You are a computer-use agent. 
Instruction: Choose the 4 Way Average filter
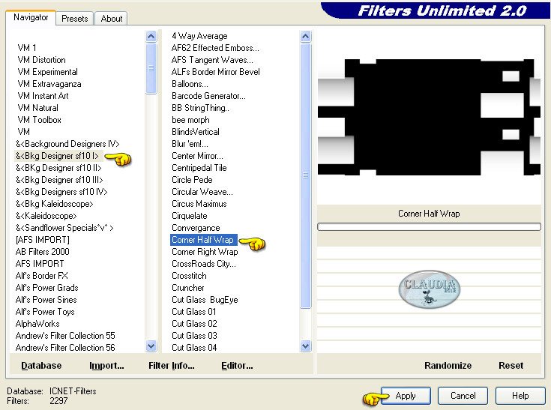pyautogui.click(x=199, y=36)
